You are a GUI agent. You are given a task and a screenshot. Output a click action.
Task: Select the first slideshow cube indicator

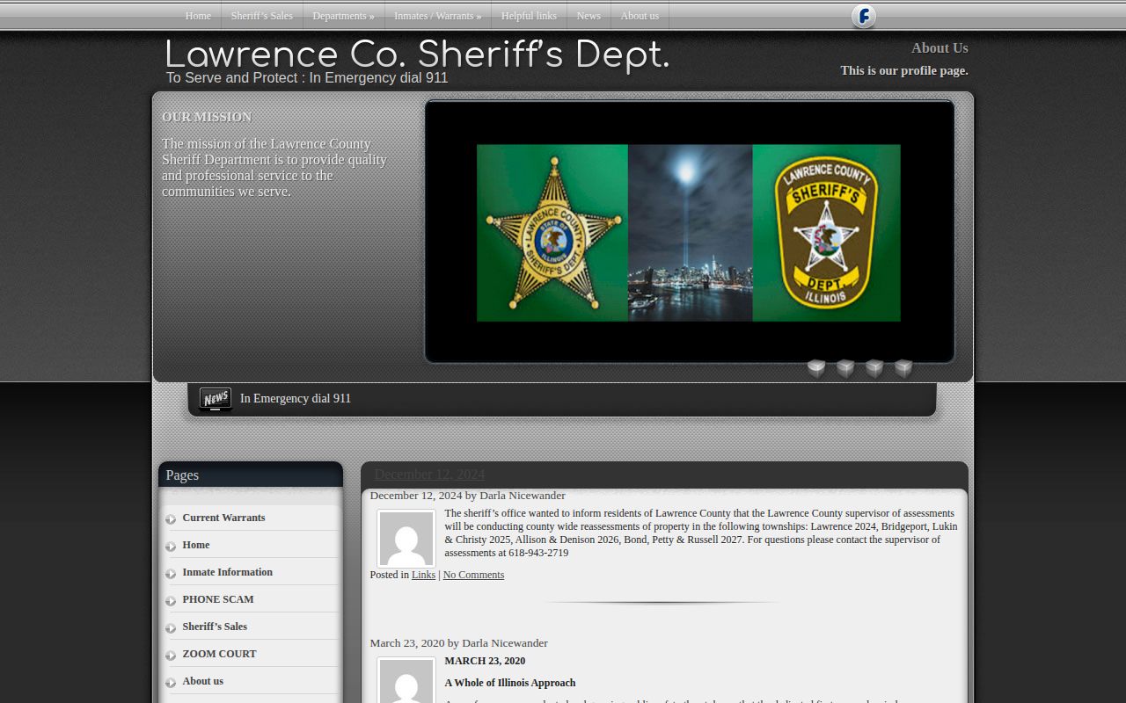[x=816, y=368]
